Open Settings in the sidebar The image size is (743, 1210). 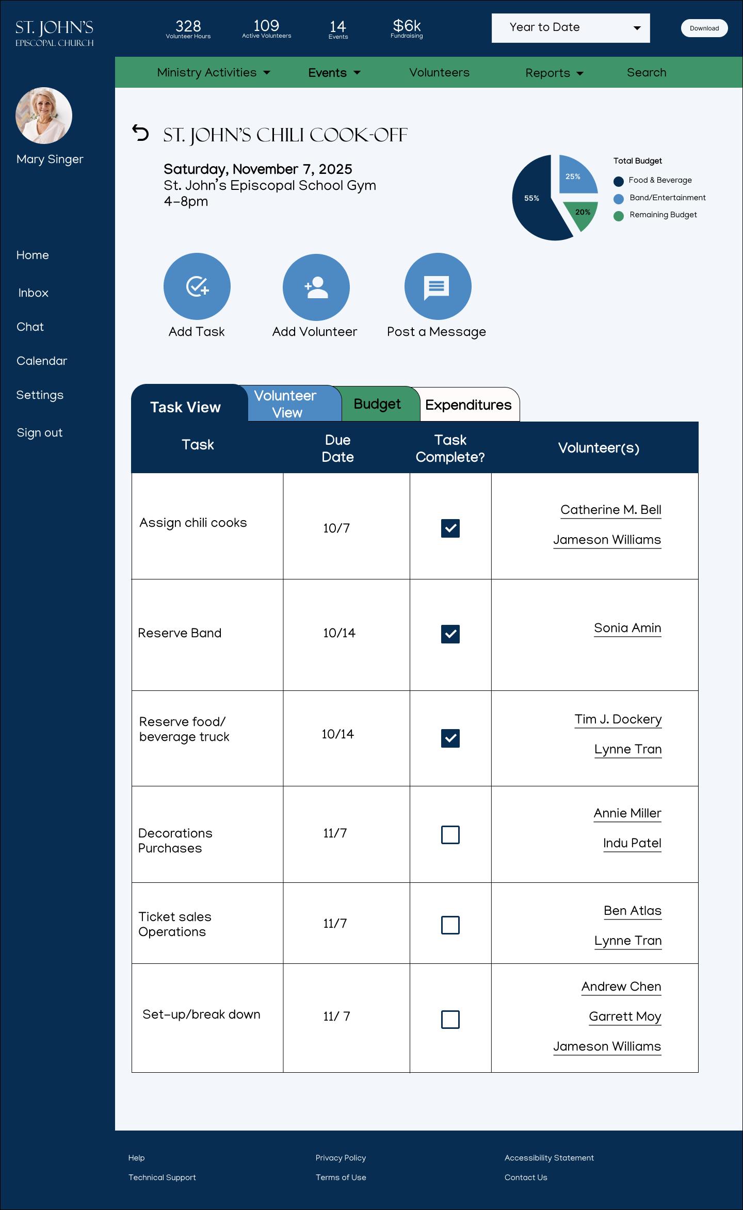click(x=40, y=395)
